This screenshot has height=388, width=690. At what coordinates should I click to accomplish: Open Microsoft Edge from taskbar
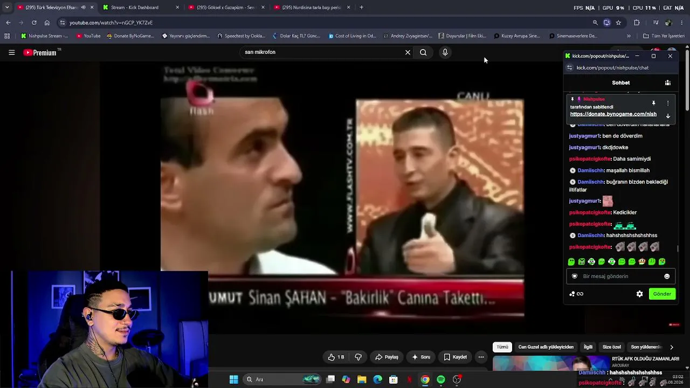point(377,379)
